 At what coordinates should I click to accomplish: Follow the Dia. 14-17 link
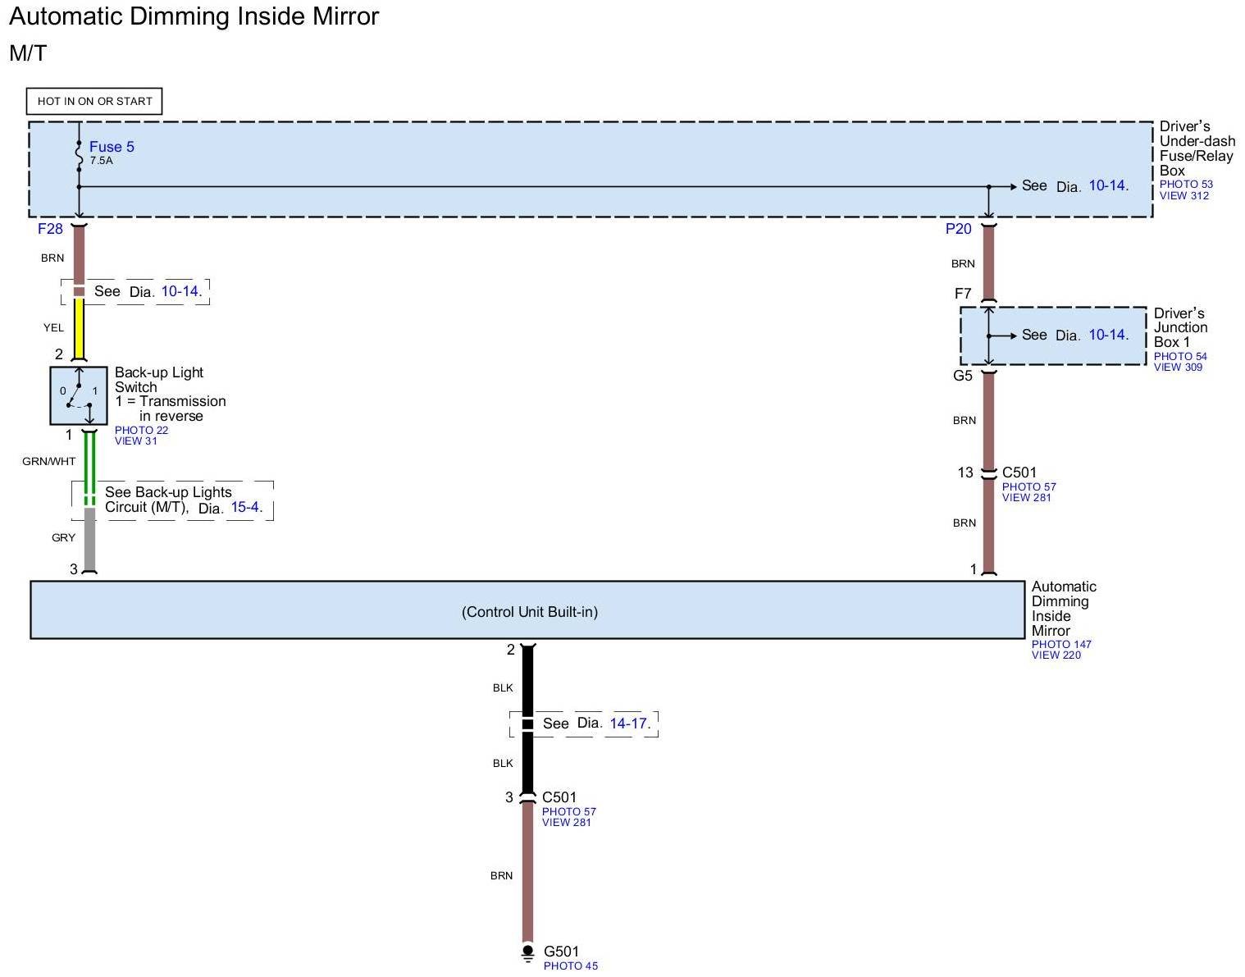(x=629, y=724)
